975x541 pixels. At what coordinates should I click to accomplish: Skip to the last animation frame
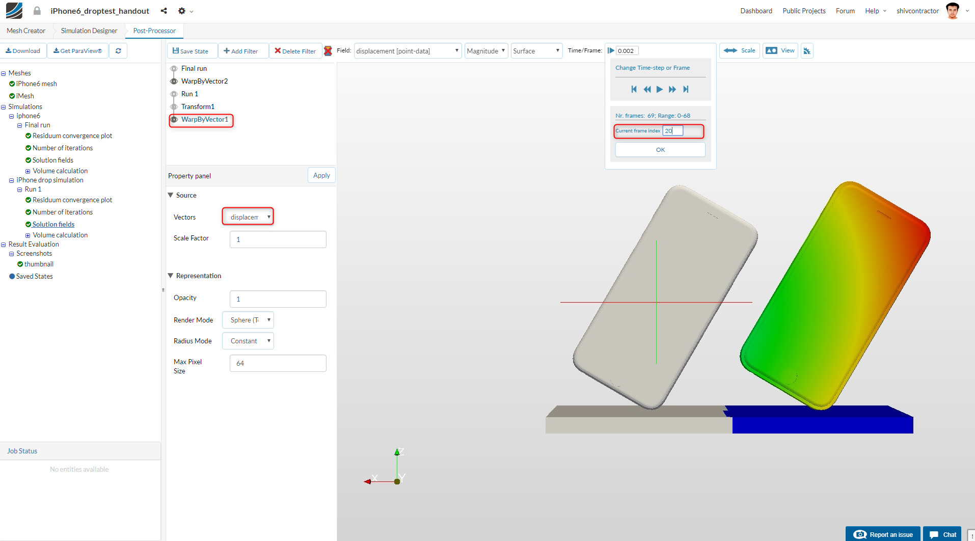(x=685, y=89)
